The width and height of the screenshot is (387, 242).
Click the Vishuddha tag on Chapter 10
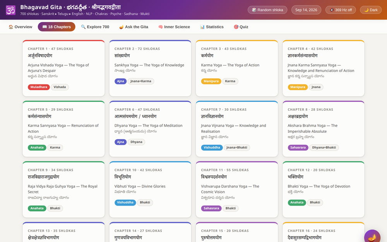coord(125,203)
